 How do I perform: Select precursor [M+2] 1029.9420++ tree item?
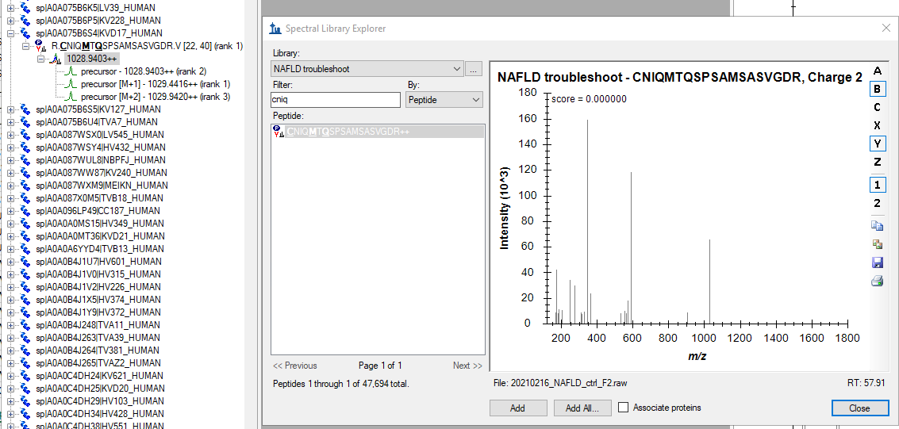pyautogui.click(x=155, y=97)
